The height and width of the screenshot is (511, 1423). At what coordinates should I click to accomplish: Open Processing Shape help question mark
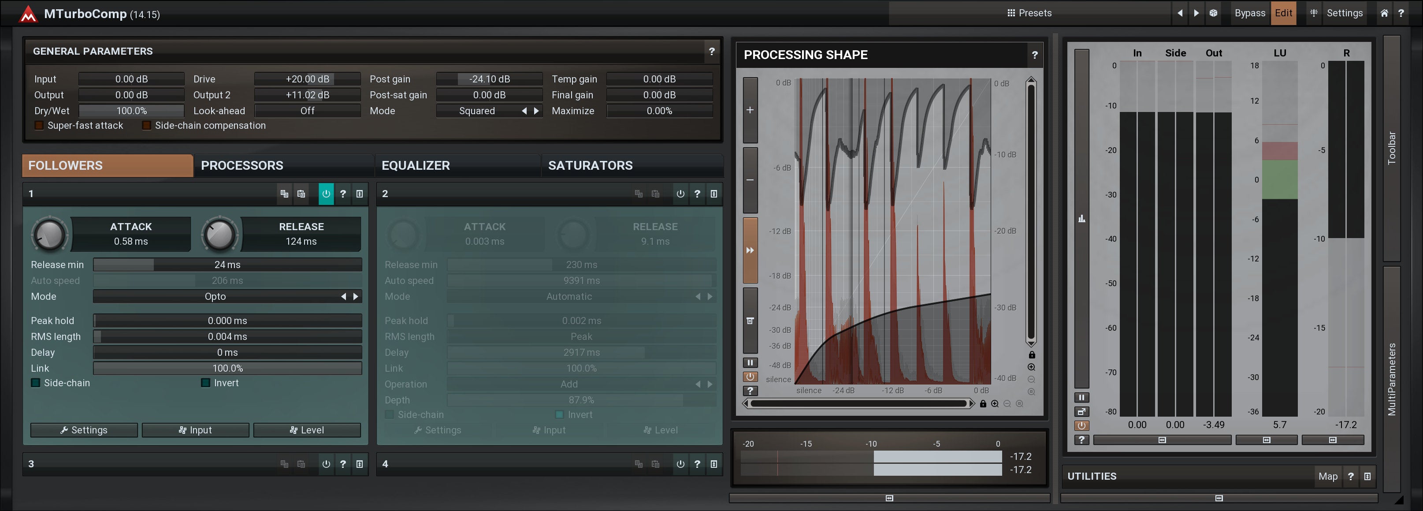[1034, 55]
